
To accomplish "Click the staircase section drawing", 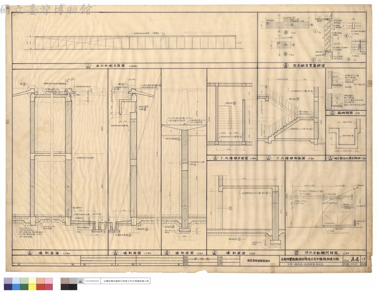I will [291, 113].
